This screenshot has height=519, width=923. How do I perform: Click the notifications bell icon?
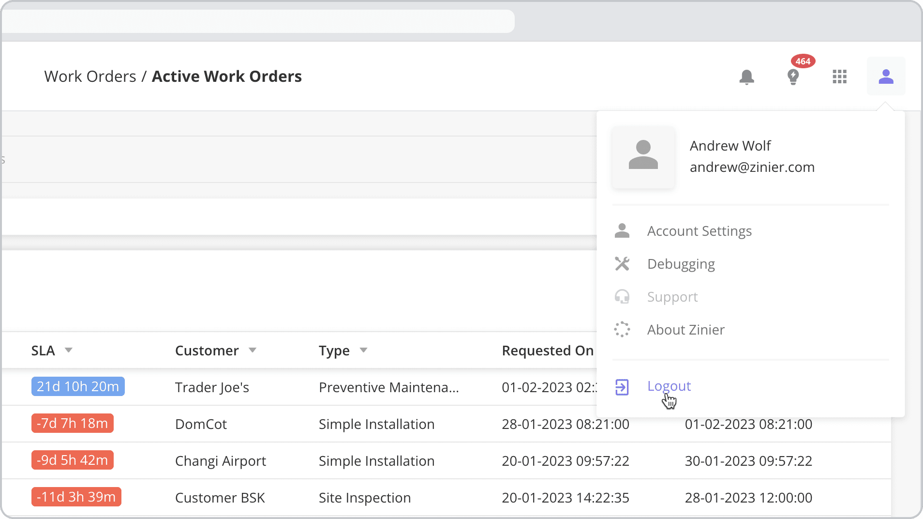click(x=746, y=76)
